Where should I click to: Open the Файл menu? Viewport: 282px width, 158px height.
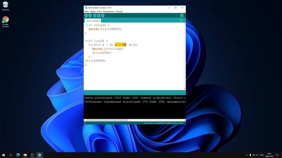[x=86, y=11]
